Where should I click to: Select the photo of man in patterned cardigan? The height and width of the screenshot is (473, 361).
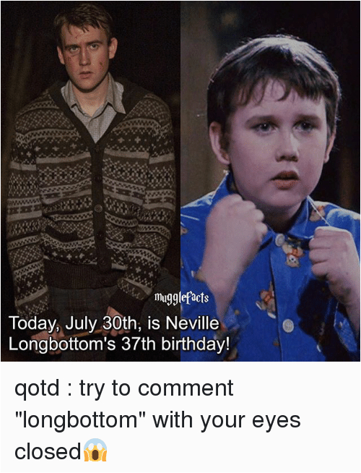(x=90, y=181)
